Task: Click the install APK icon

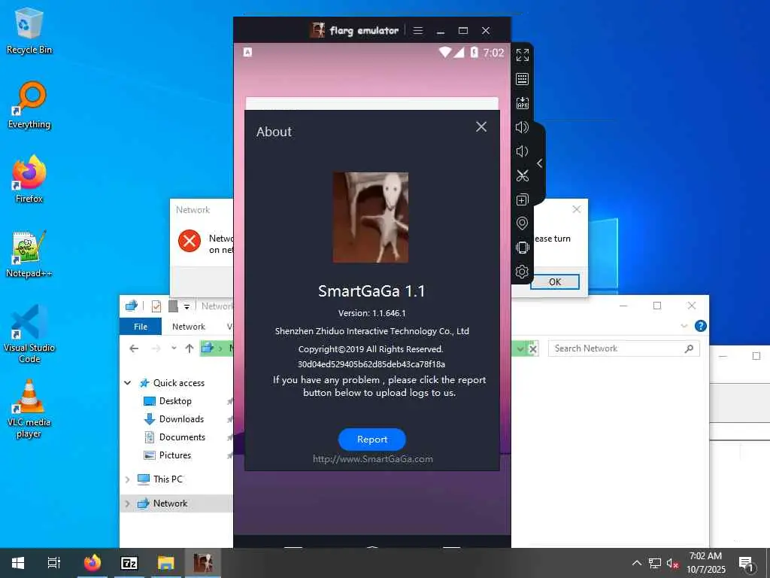Action: tap(522, 103)
